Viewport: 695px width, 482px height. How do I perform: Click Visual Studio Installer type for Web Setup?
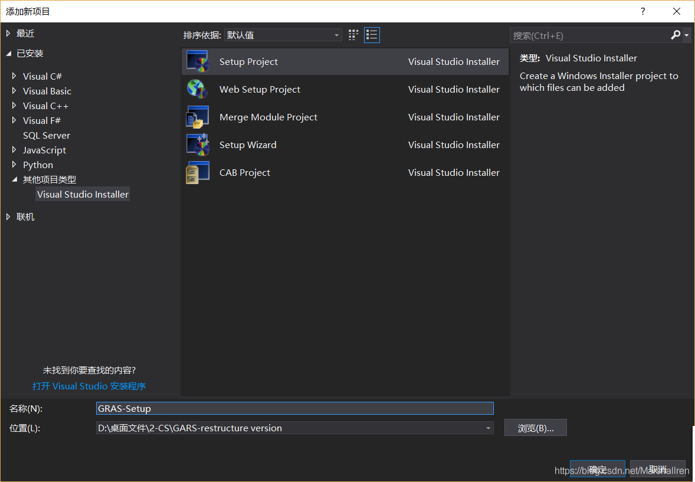(454, 90)
